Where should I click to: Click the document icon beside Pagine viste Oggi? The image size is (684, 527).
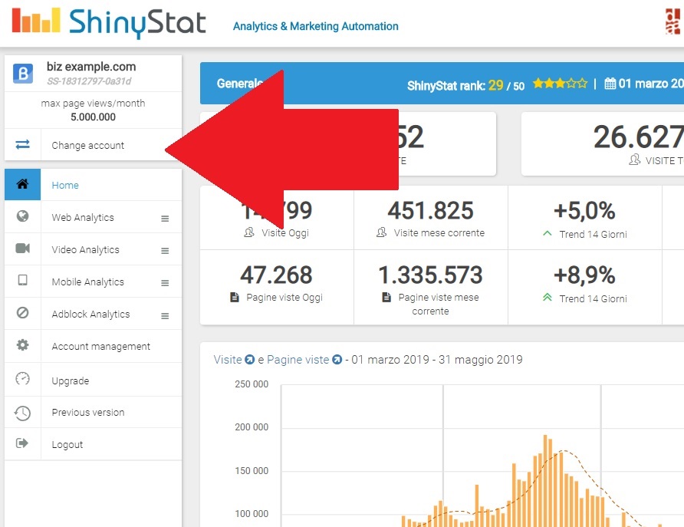[x=235, y=297]
